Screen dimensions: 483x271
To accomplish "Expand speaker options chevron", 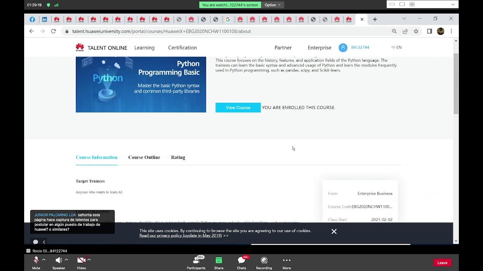I will (x=66, y=260).
